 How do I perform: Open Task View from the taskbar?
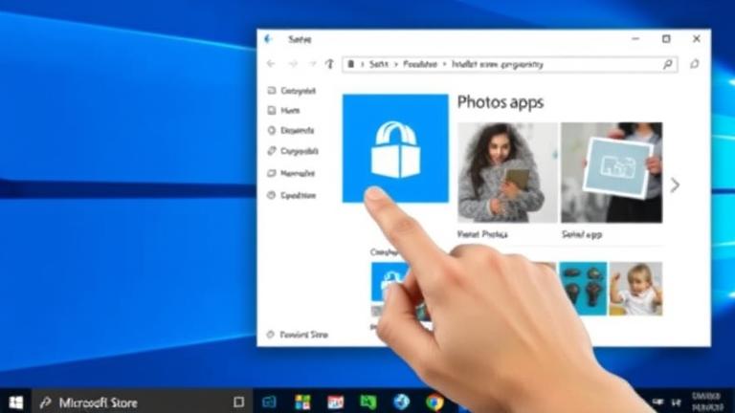(x=238, y=402)
